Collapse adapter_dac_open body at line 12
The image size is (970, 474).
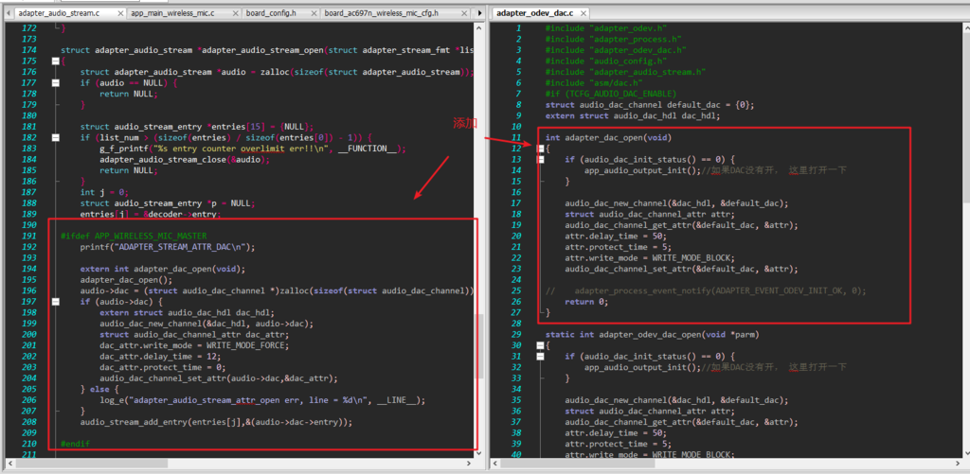click(x=541, y=149)
